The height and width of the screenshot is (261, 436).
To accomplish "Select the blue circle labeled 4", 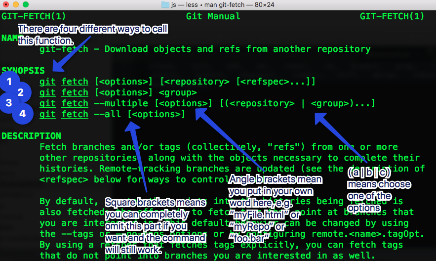I will click(x=22, y=114).
